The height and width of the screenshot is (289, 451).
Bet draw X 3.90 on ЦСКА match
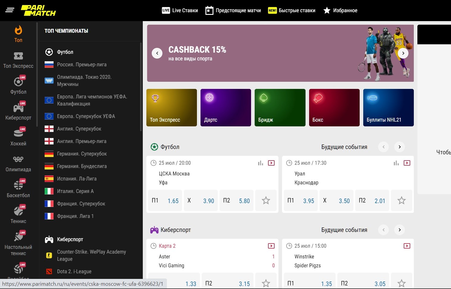coord(201,201)
